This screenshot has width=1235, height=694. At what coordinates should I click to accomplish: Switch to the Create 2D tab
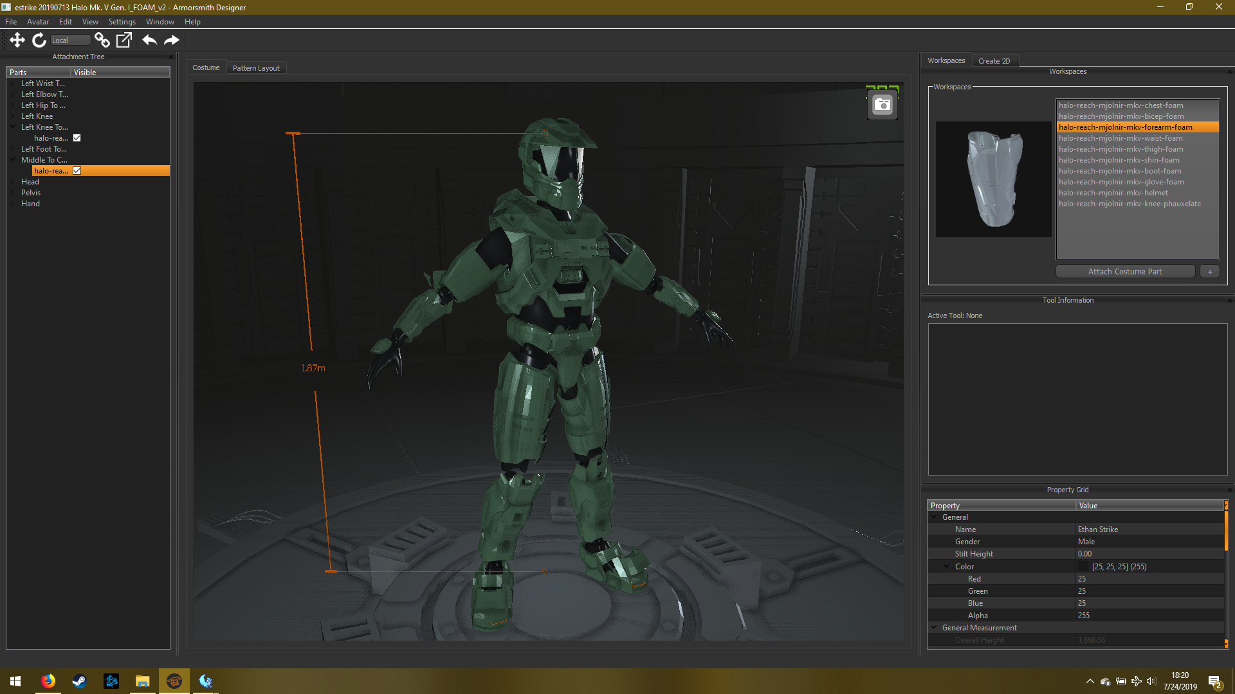[994, 61]
